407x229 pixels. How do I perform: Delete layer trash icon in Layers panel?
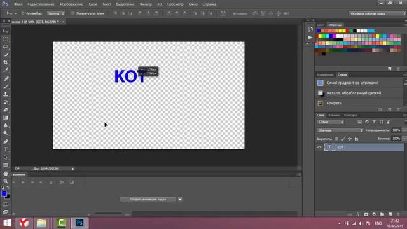[x=399, y=214]
